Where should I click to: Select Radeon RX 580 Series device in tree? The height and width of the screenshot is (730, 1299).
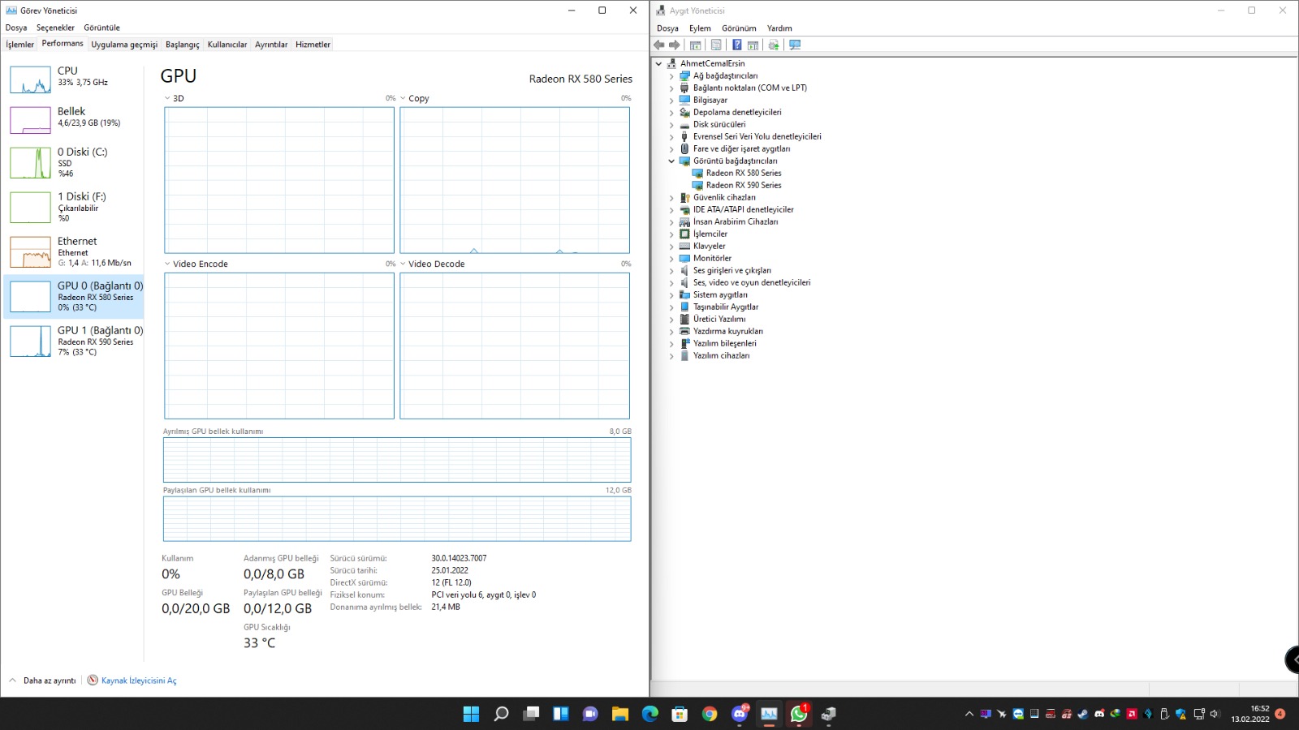pos(744,173)
